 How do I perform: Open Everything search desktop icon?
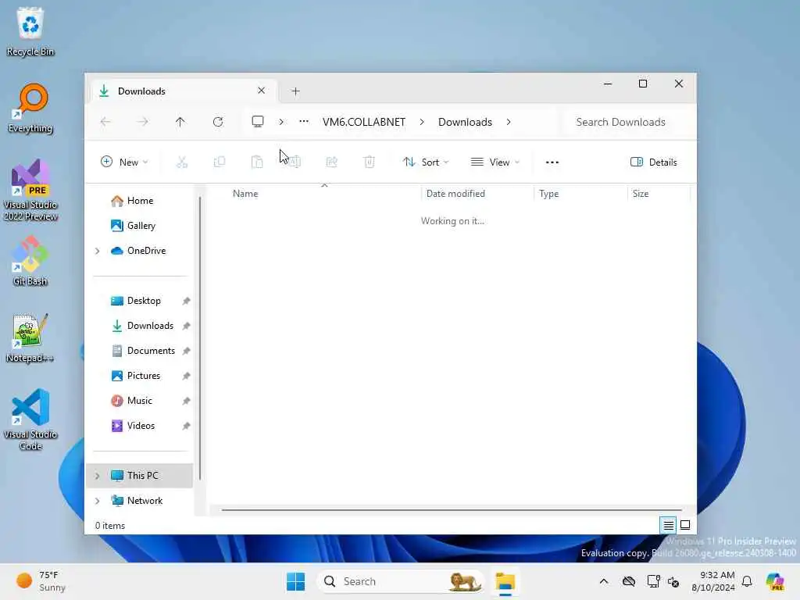point(30,108)
